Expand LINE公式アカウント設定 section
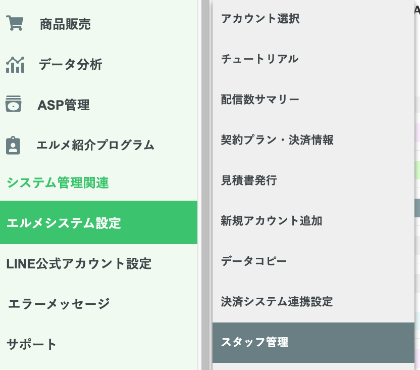420x370 pixels. click(x=79, y=263)
